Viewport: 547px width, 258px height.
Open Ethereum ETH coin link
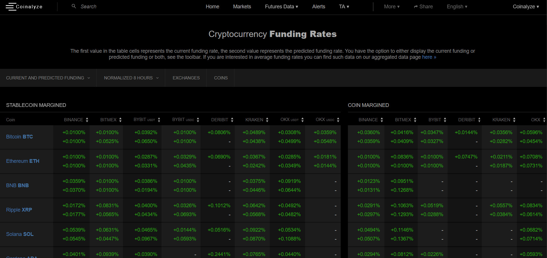point(23,161)
